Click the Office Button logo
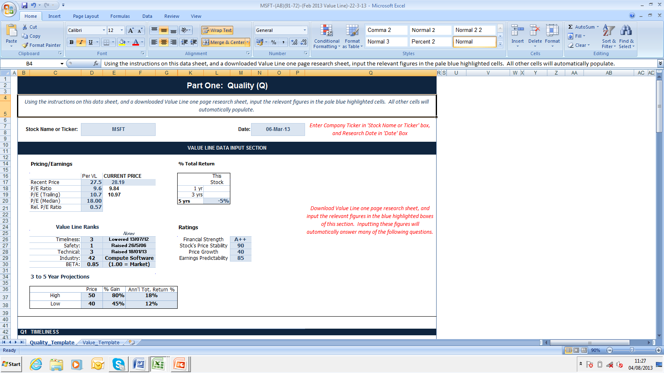The width and height of the screenshot is (664, 373). (x=8, y=9)
